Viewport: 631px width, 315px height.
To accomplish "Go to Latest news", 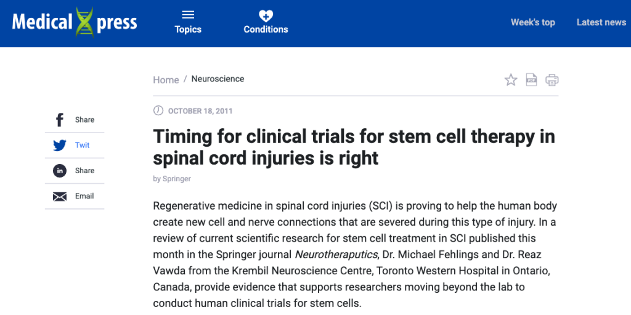I will pos(601,23).
